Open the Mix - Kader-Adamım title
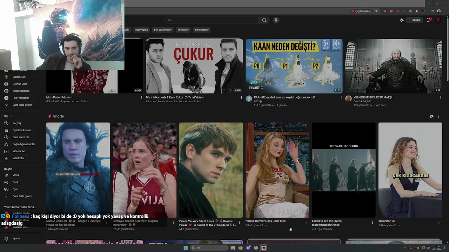 coord(59,97)
